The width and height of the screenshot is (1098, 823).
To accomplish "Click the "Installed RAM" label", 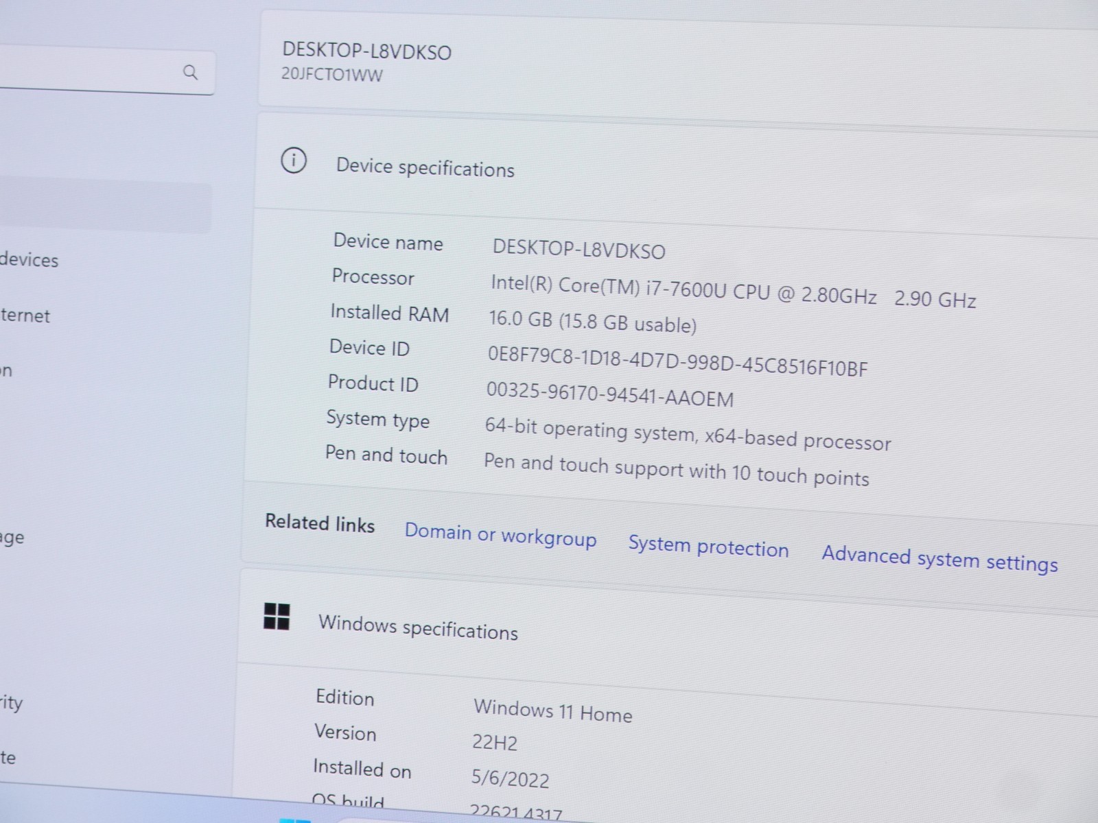I will click(390, 313).
